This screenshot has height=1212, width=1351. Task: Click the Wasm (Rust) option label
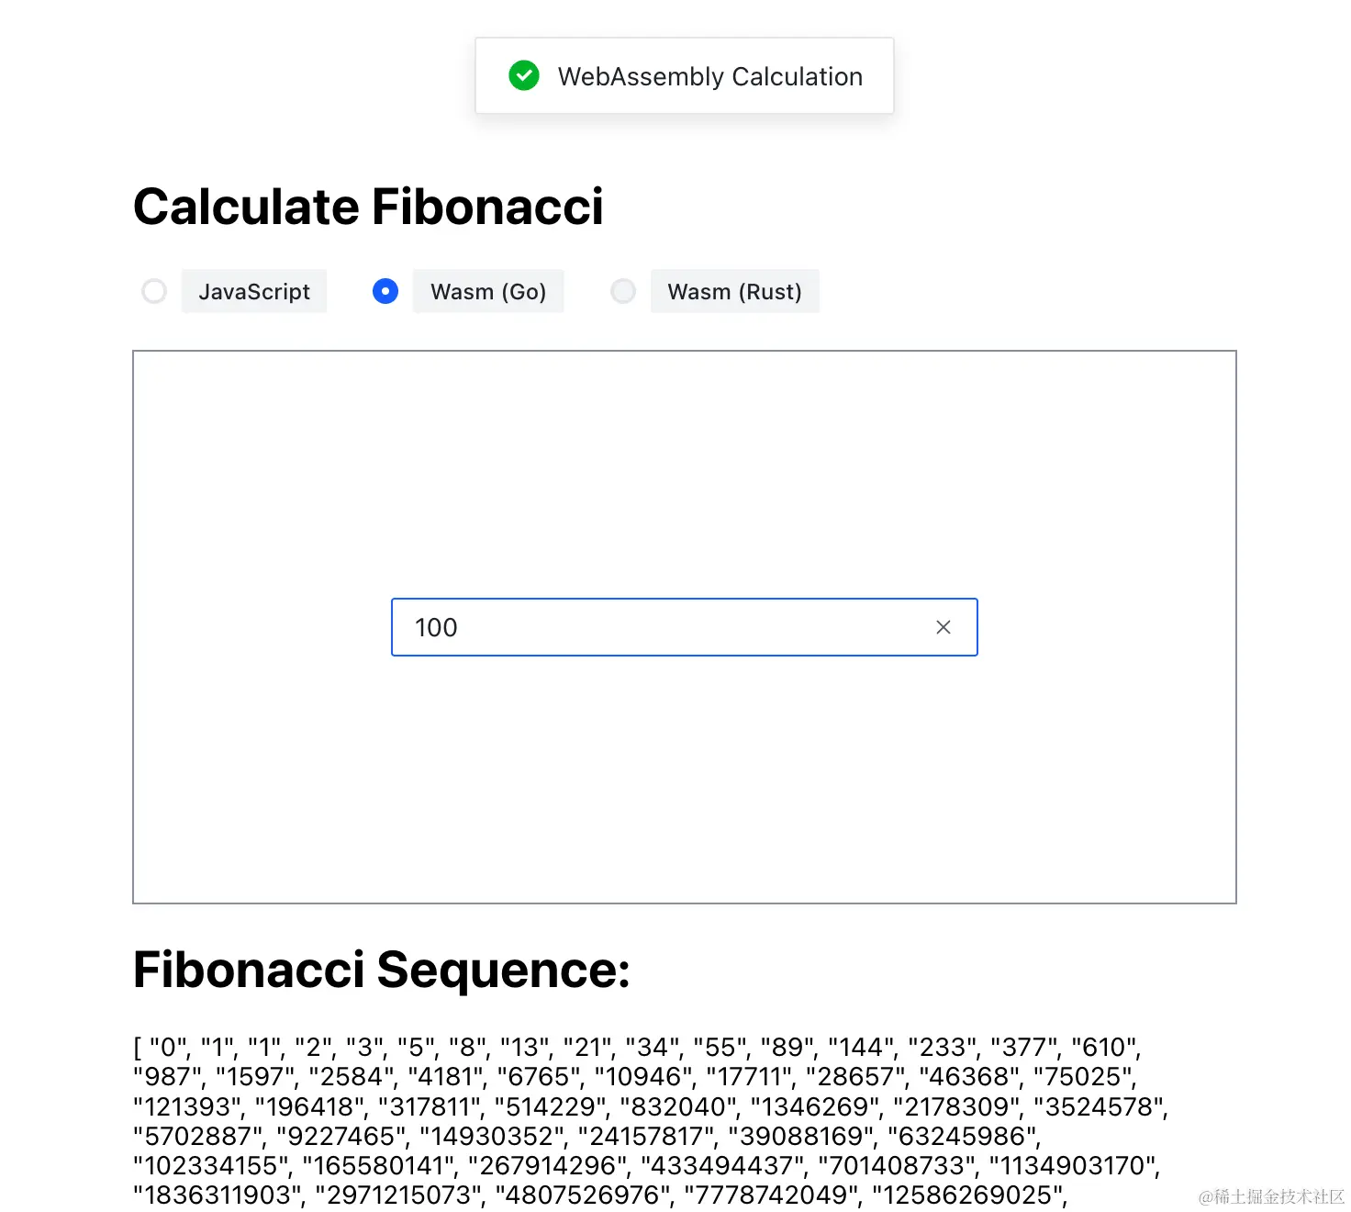tap(734, 292)
